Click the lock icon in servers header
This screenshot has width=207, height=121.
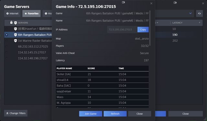[x=11, y=22]
